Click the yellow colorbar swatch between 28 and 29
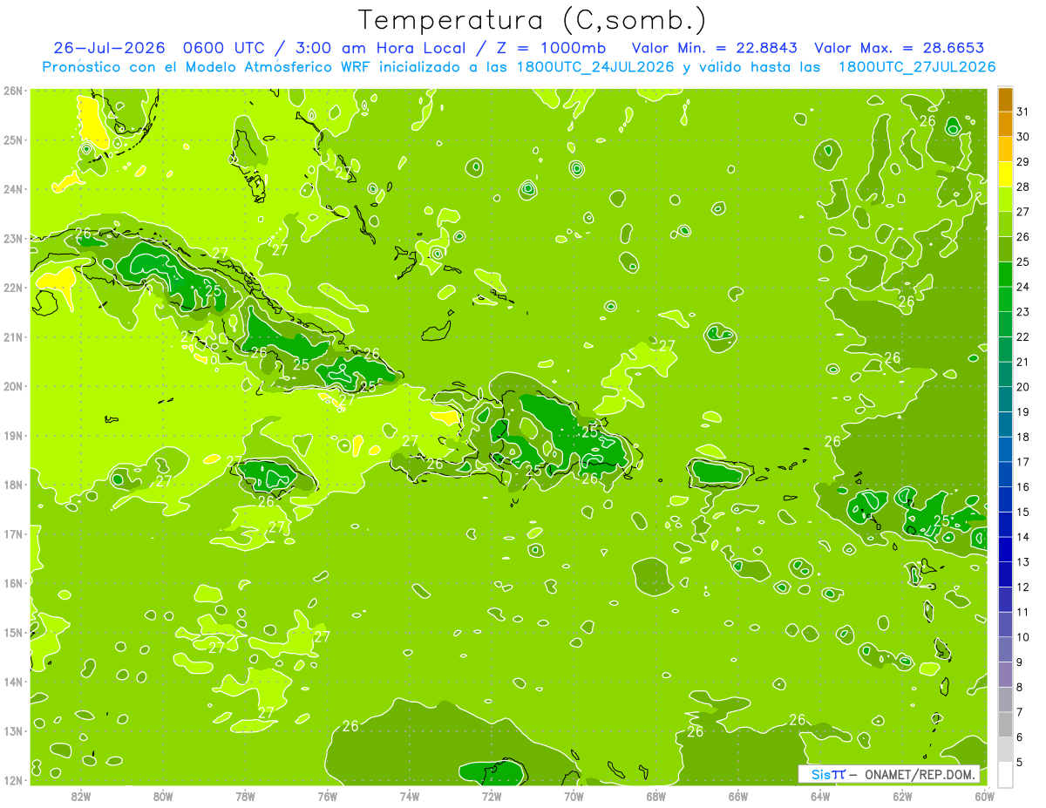This screenshot has width=1046, height=808. [1005, 175]
